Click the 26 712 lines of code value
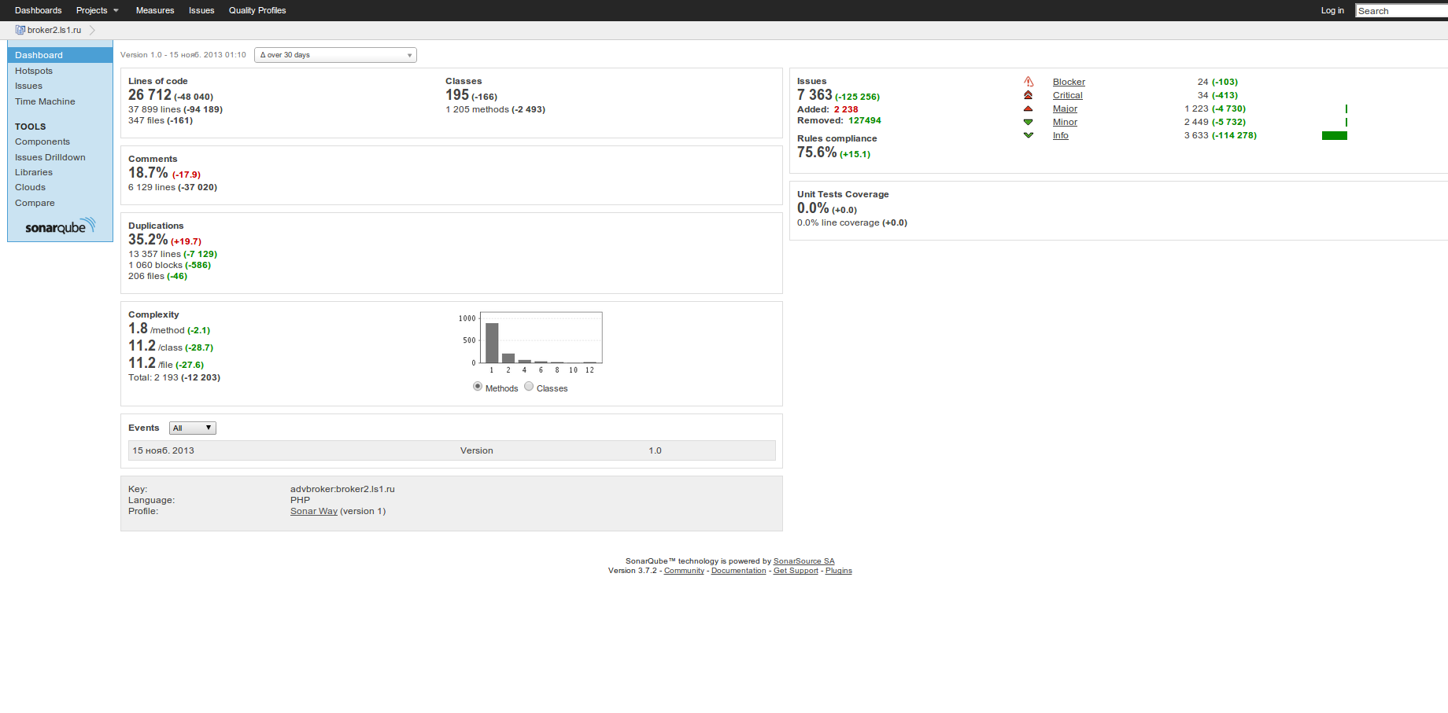 coord(150,95)
